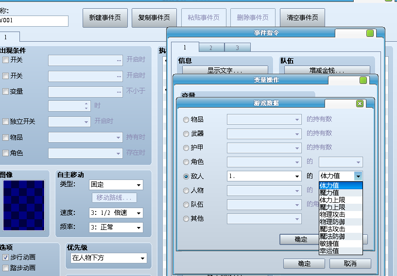
Task: Open 优先级 dropdown 在人物下方
Action: [109, 258]
